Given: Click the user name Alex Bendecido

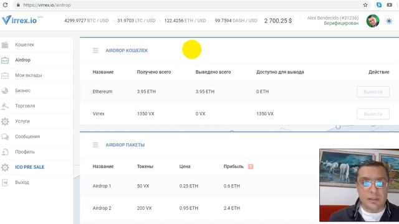Looking at the screenshot, I should [x=333, y=18].
